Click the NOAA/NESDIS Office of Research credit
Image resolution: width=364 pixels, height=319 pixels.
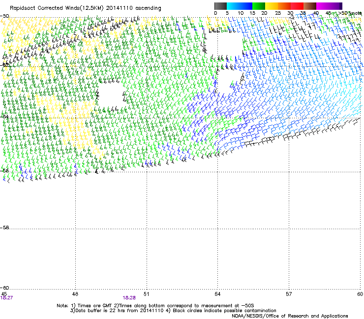click(290, 316)
